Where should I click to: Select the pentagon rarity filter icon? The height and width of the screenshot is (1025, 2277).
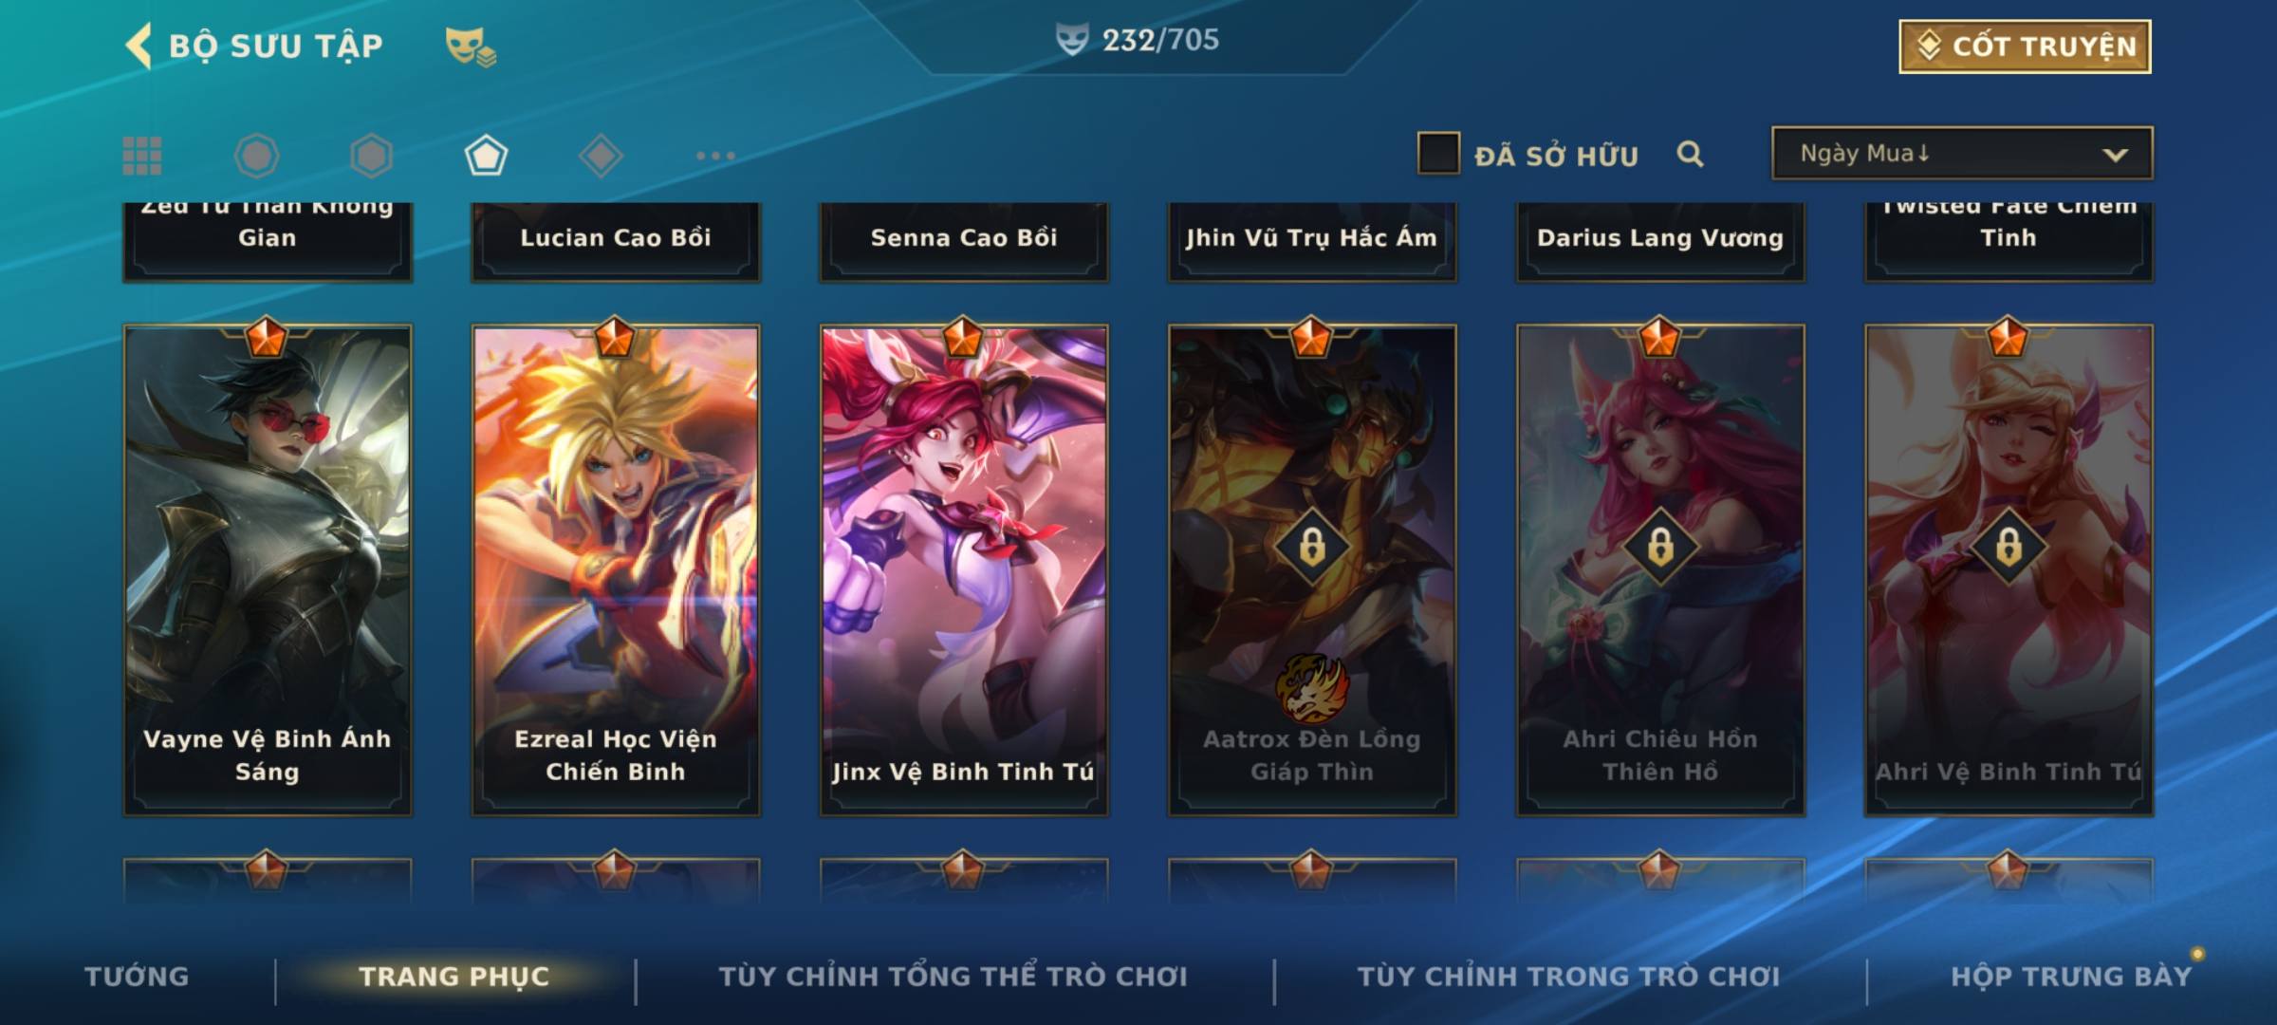(486, 156)
